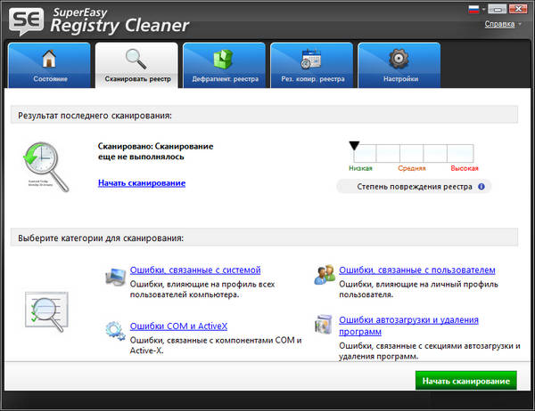Click the home icon on Состояние tab
The width and height of the screenshot is (535, 411).
pos(48,60)
